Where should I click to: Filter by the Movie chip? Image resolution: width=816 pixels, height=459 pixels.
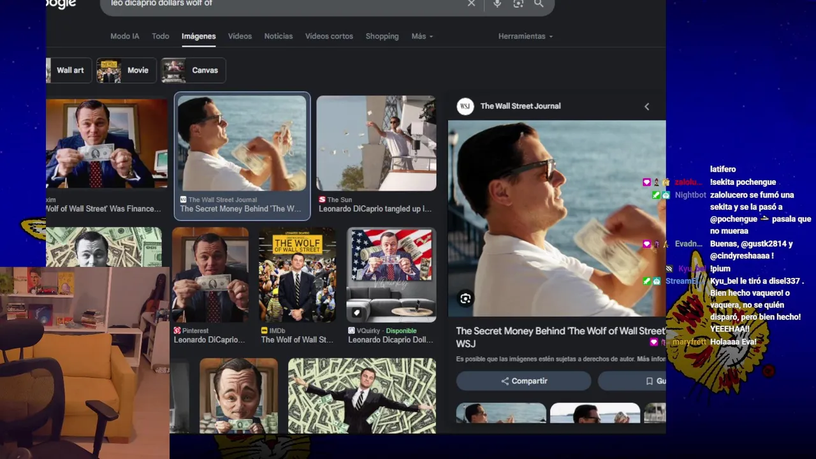click(x=127, y=70)
